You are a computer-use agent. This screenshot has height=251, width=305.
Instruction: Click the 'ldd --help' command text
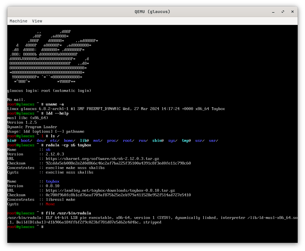[x=57, y=113]
